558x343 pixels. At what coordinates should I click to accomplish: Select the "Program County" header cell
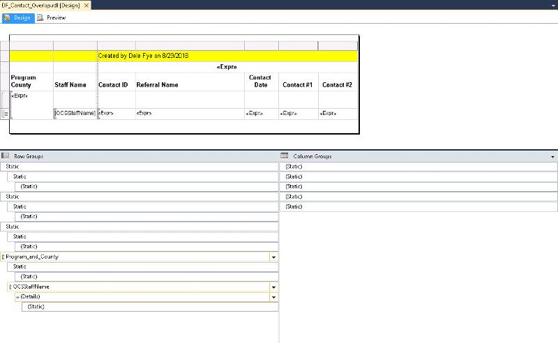(x=31, y=82)
